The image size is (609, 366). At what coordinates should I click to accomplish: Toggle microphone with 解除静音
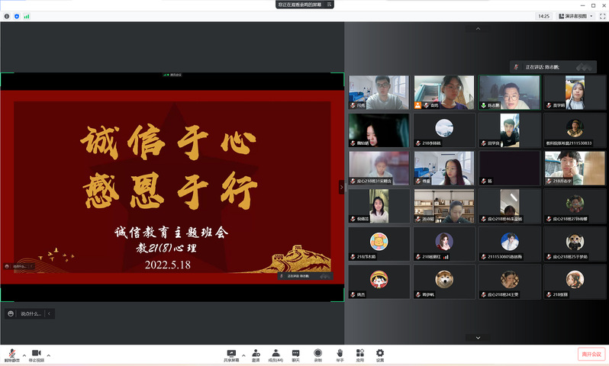point(12,355)
